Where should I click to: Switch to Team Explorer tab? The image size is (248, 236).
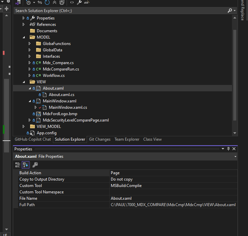[127, 139]
